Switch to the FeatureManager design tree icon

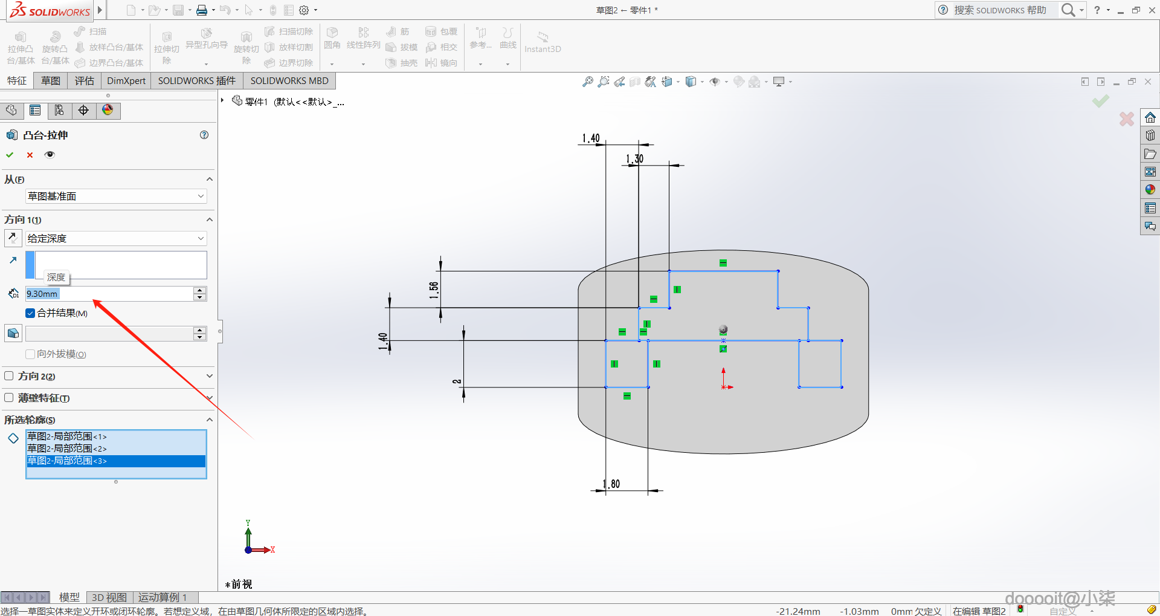click(x=11, y=110)
